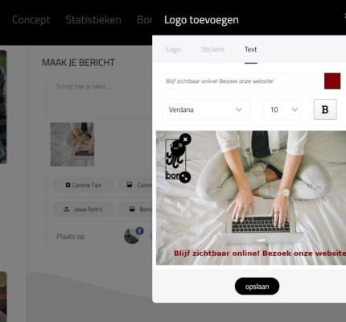Select the Text tab
Viewport: 346px width, 322px height.
coord(250,49)
